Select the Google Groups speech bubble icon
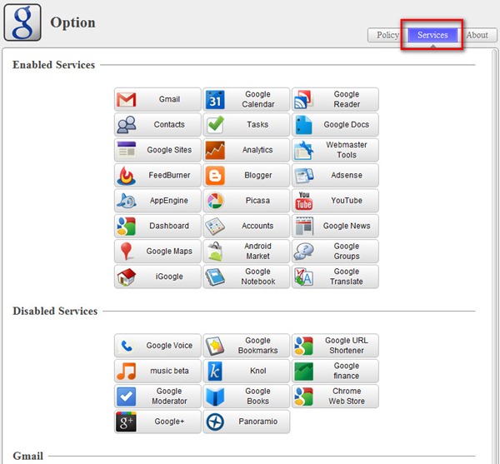The image size is (500, 464). coord(303,251)
